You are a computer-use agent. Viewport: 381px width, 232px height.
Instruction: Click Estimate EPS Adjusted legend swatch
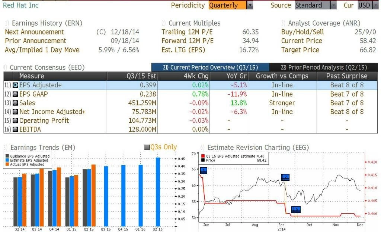(7, 160)
